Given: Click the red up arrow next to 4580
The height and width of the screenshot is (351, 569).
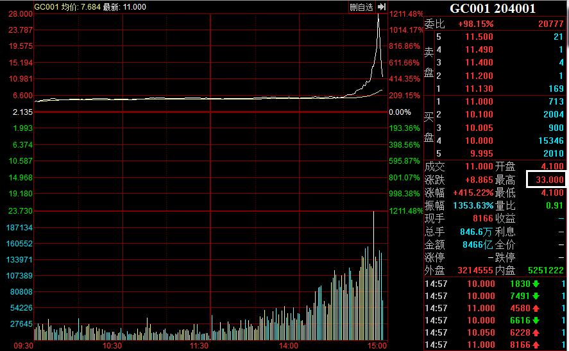Looking at the screenshot, I should coord(535,308).
